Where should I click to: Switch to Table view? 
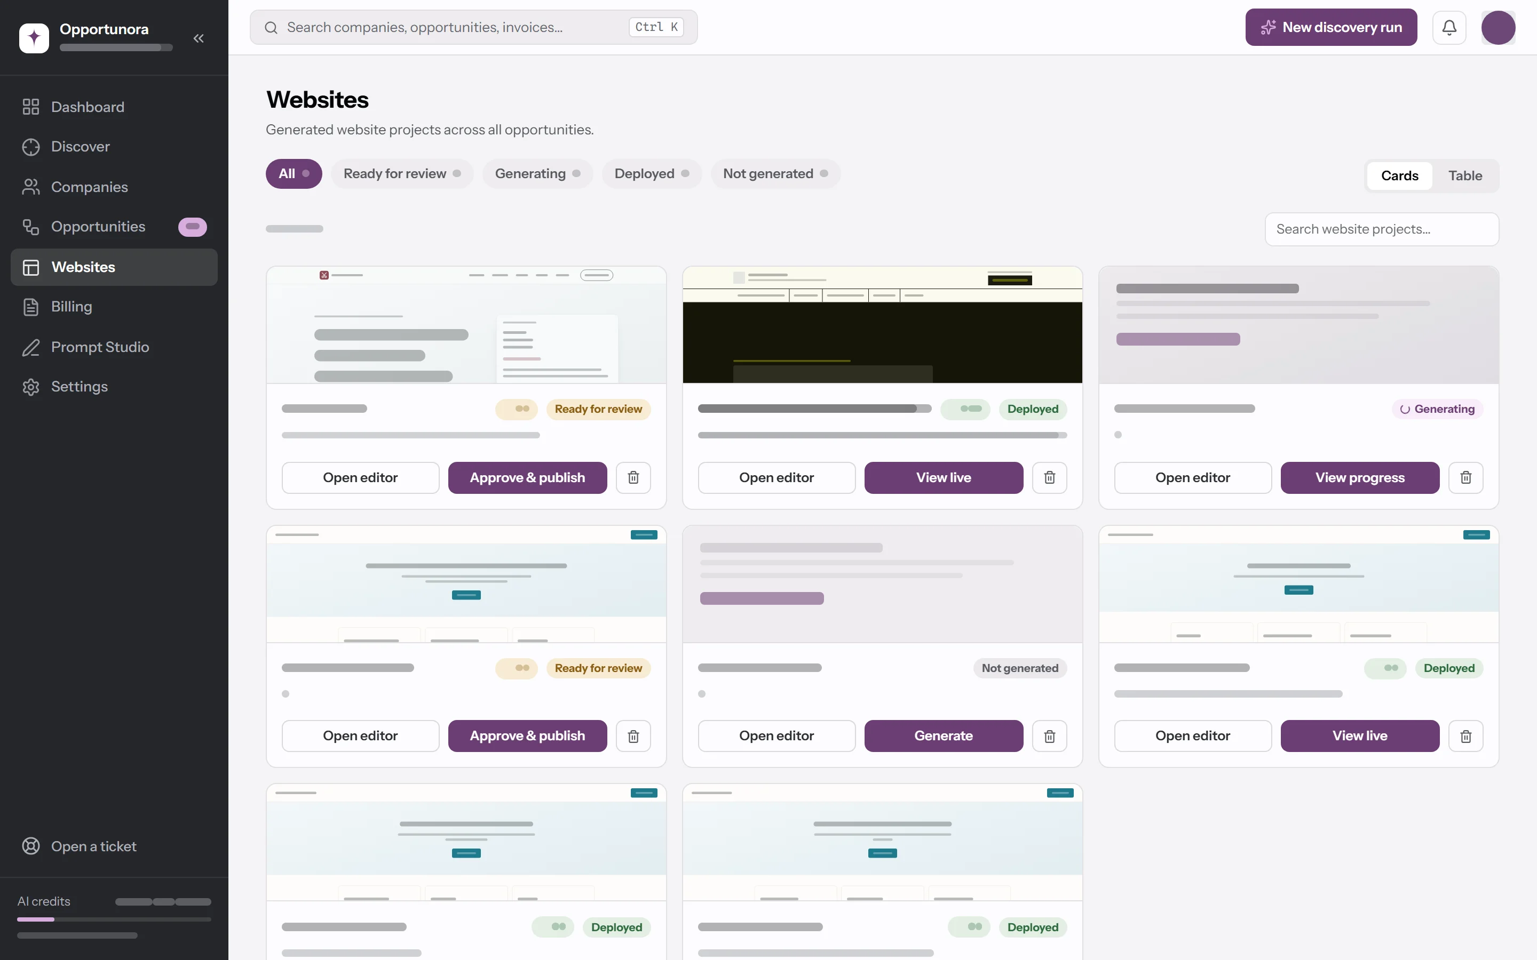(1464, 176)
